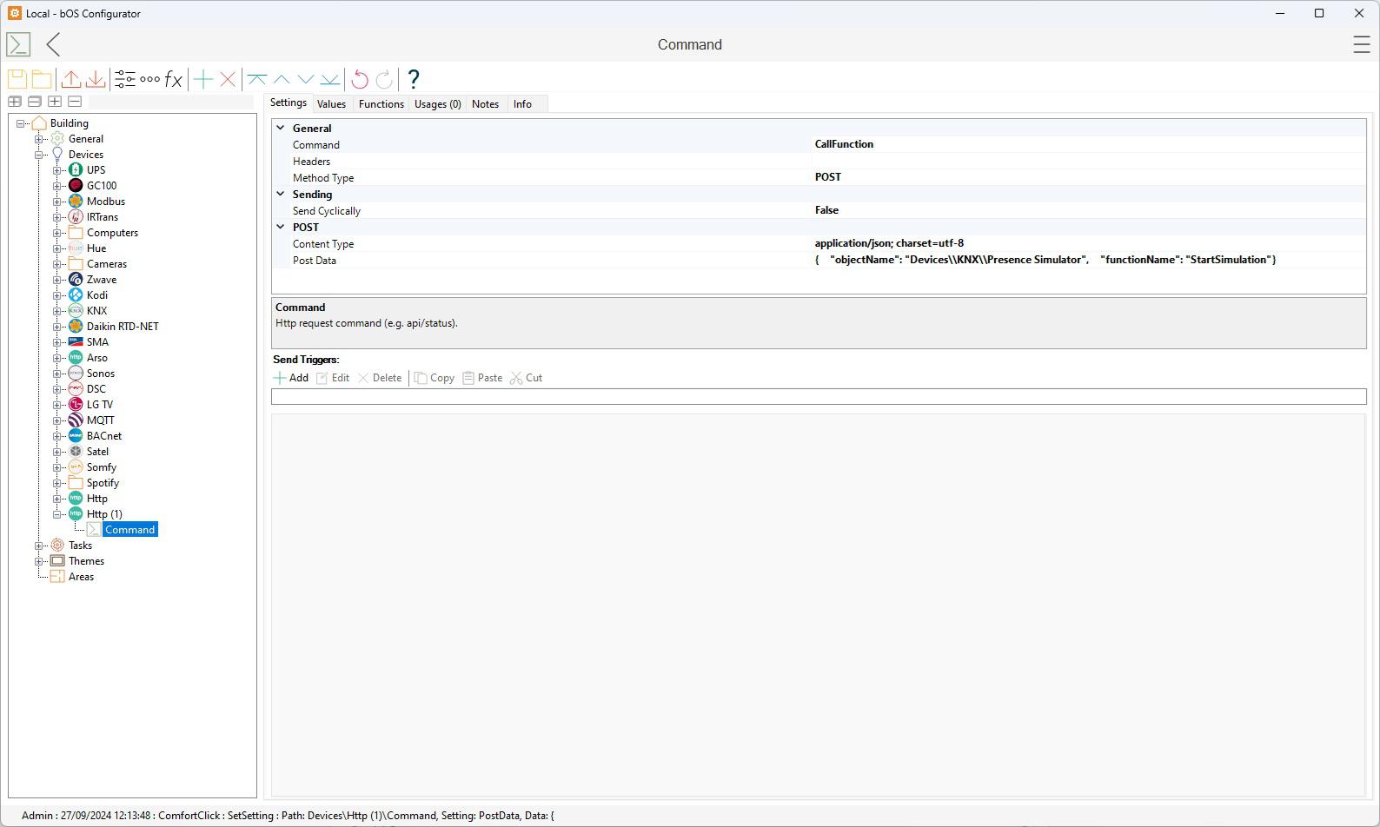Collapse the Http (1) node
This screenshot has height=827, width=1380.
click(x=57, y=514)
